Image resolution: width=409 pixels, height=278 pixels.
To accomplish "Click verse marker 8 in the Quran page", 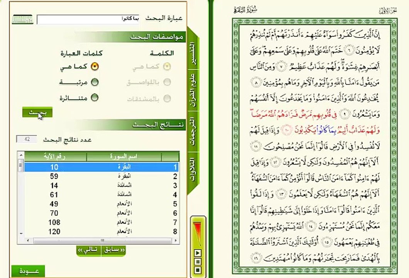I will pos(256,83).
